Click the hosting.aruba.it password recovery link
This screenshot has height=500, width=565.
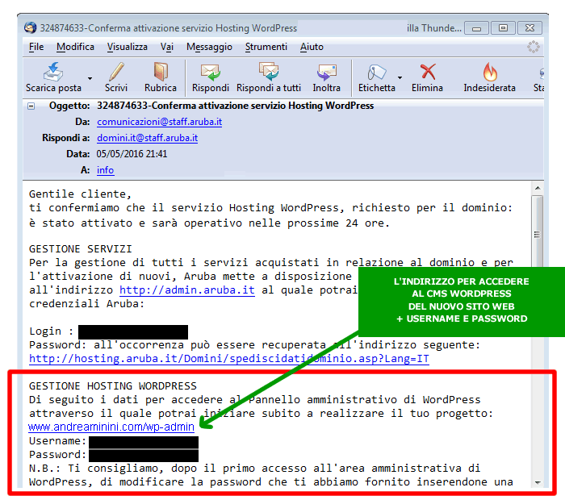[228, 358]
